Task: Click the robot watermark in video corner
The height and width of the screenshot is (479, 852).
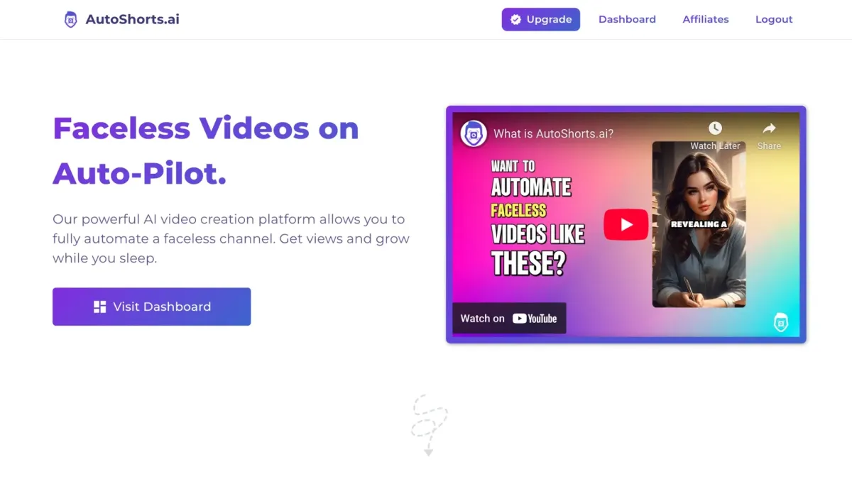Action: [x=781, y=323]
